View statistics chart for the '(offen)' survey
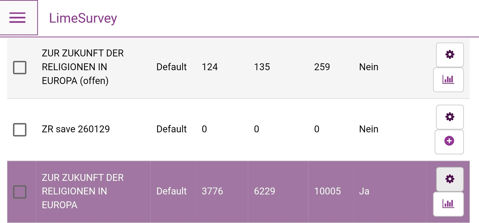The height and width of the screenshot is (223, 479). click(448, 79)
